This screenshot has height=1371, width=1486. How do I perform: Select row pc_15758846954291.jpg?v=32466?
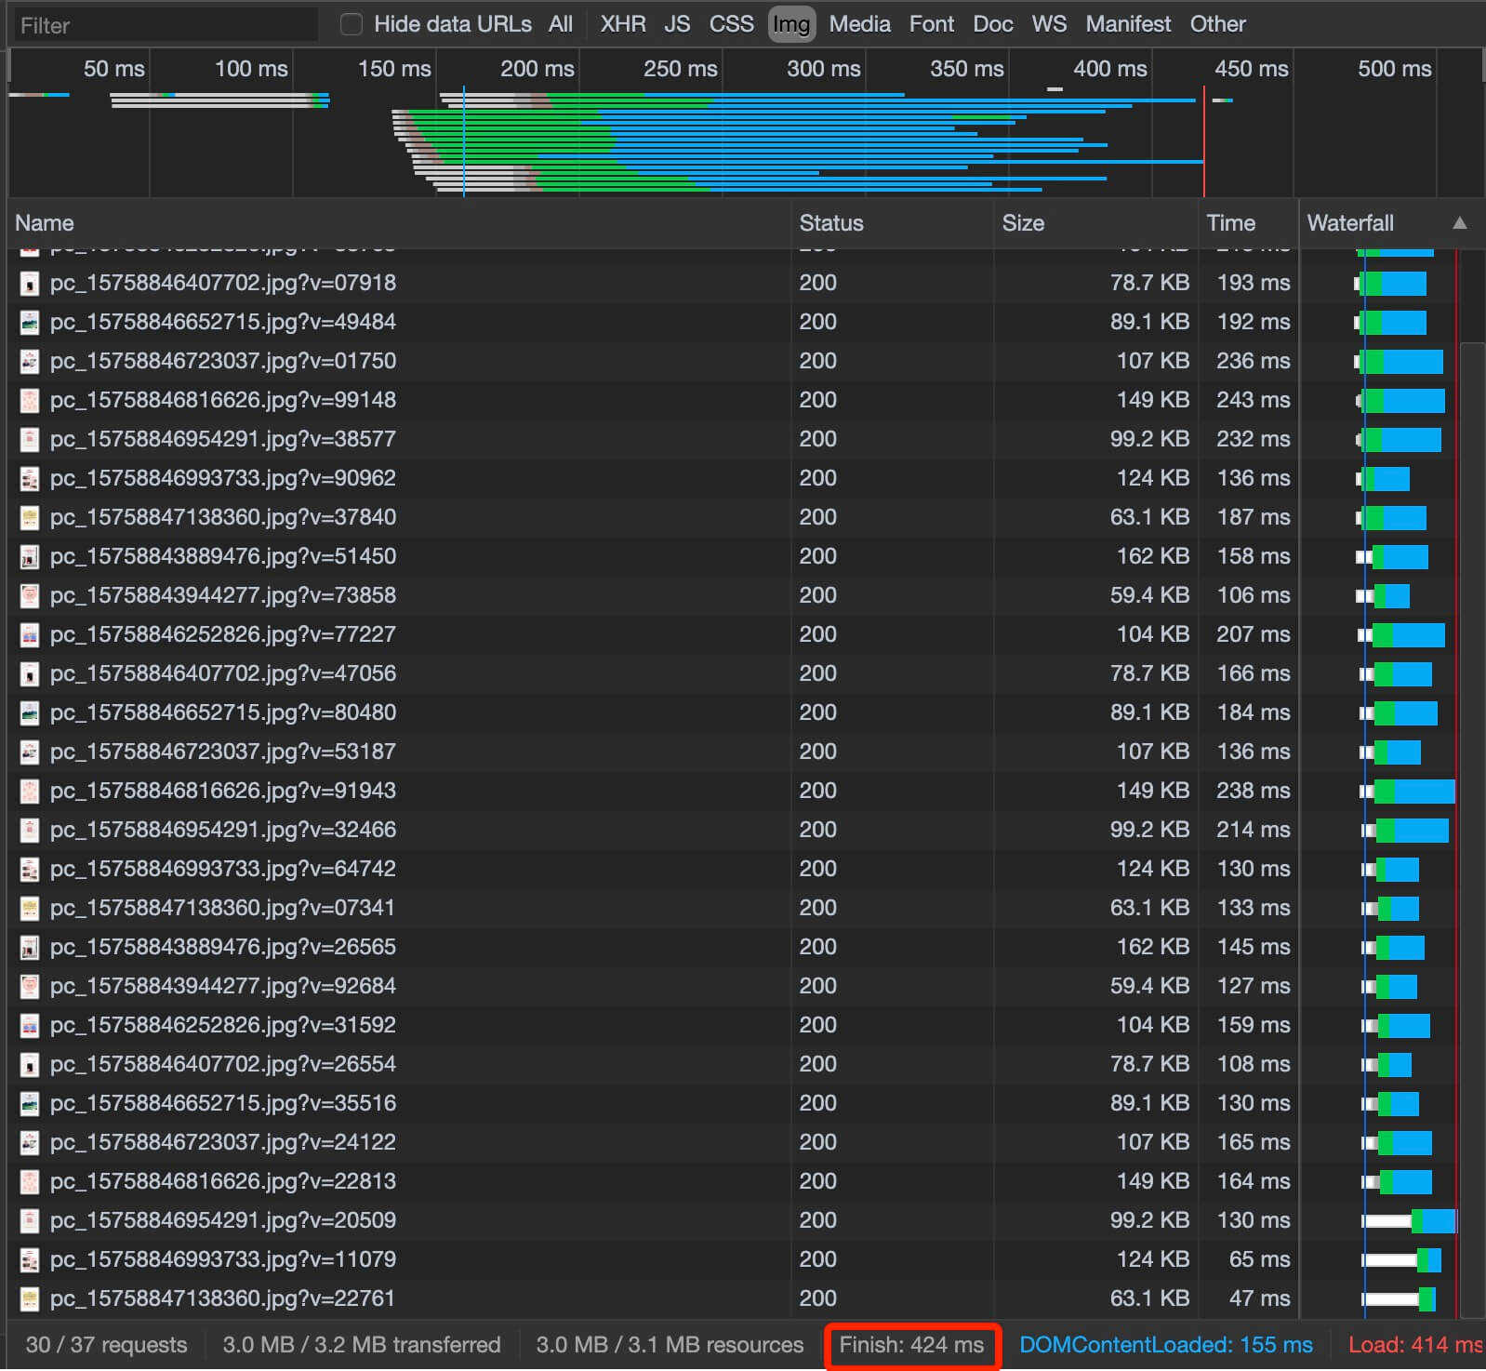click(x=742, y=830)
